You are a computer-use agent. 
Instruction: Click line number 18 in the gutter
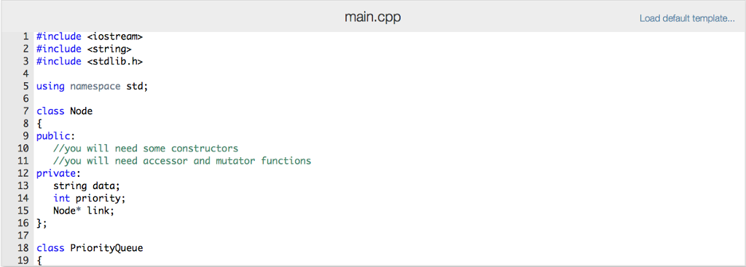pos(23,248)
